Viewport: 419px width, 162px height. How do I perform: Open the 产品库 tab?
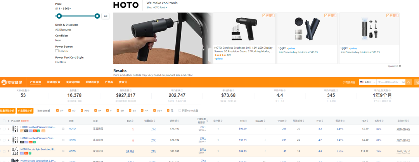(109, 82)
